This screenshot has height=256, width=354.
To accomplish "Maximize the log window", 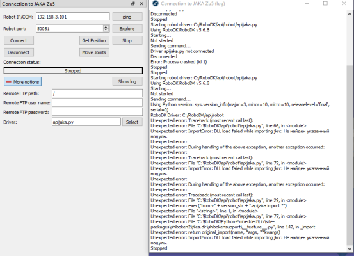I will click(325, 3).
